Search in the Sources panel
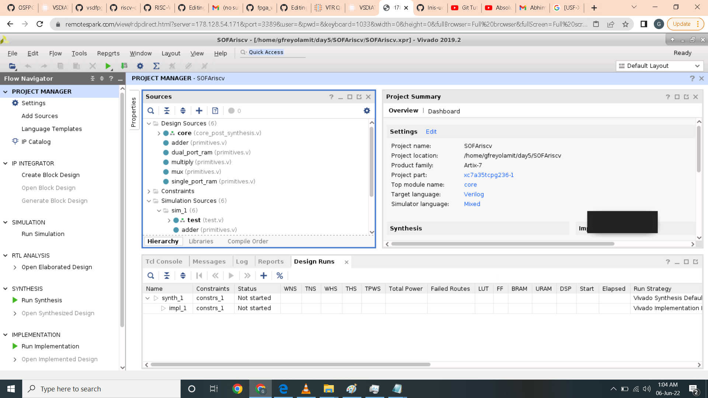This screenshot has height=398, width=708. [151, 111]
